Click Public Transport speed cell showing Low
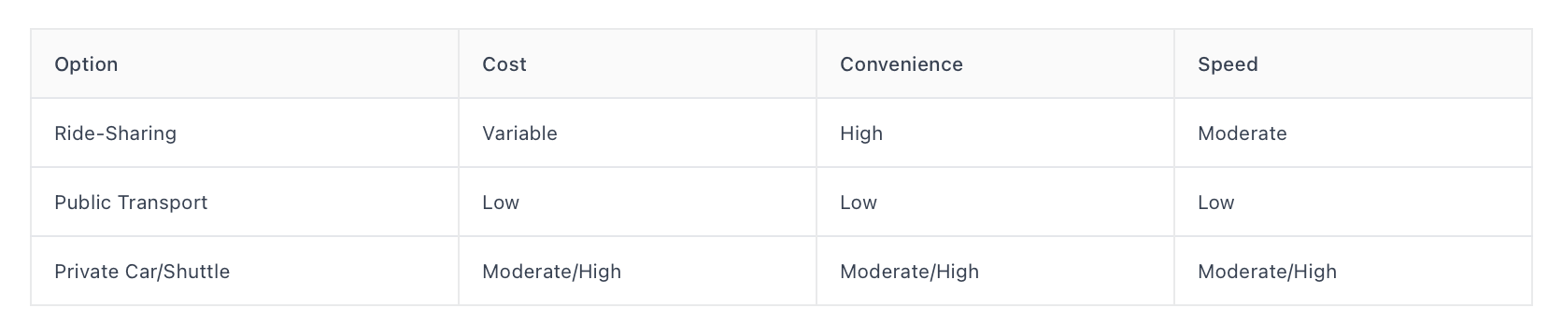The width and height of the screenshot is (1562, 336). (x=1216, y=203)
